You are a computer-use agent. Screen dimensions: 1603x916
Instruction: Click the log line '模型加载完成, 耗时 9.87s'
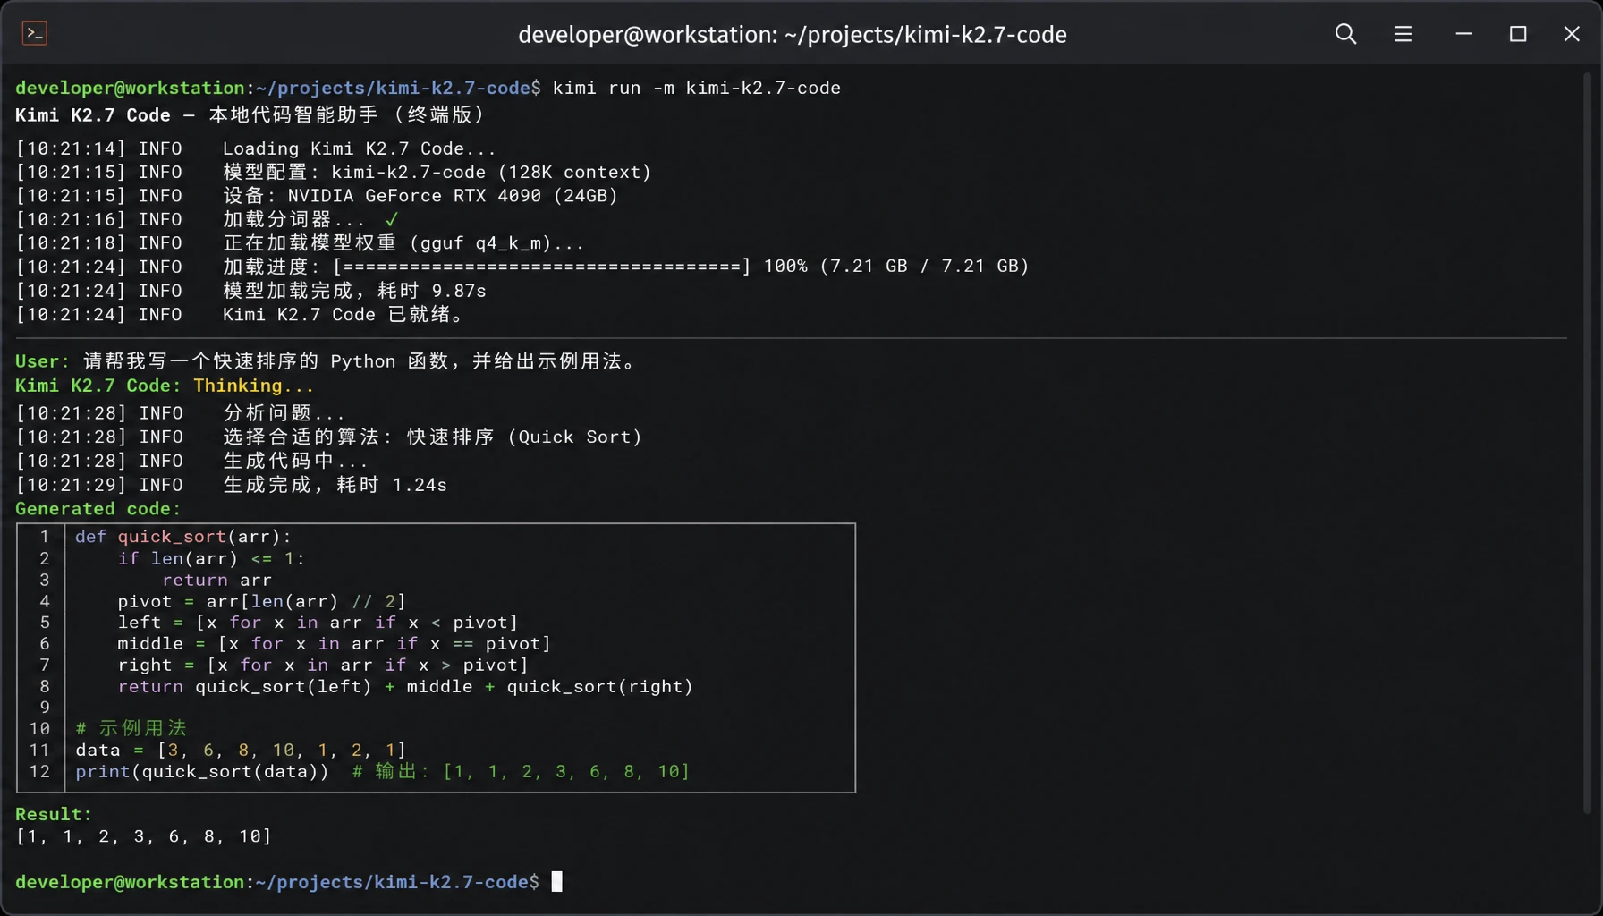pyautogui.click(x=354, y=291)
